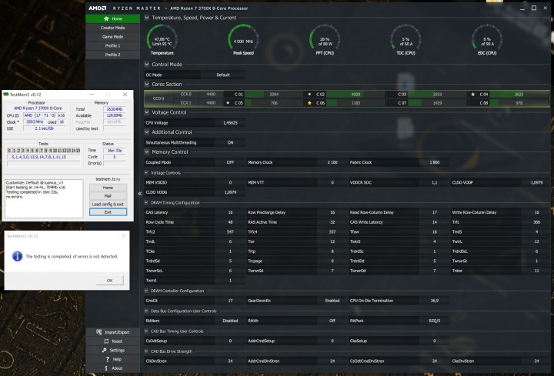The width and height of the screenshot is (554, 376).
Task: Collapse the Cores Section
Action: pos(147,84)
